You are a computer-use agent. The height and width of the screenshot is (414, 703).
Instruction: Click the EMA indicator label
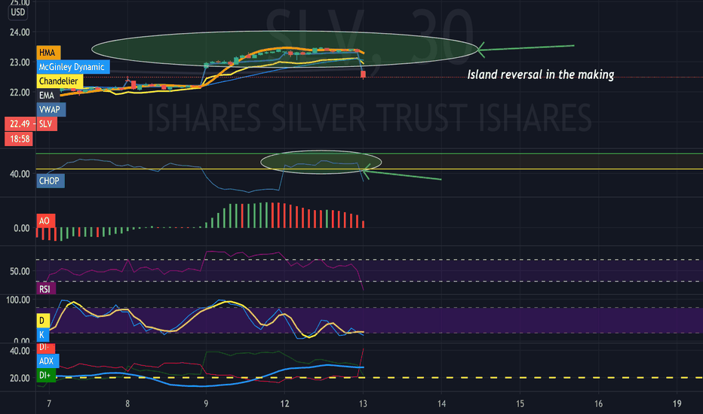47,96
